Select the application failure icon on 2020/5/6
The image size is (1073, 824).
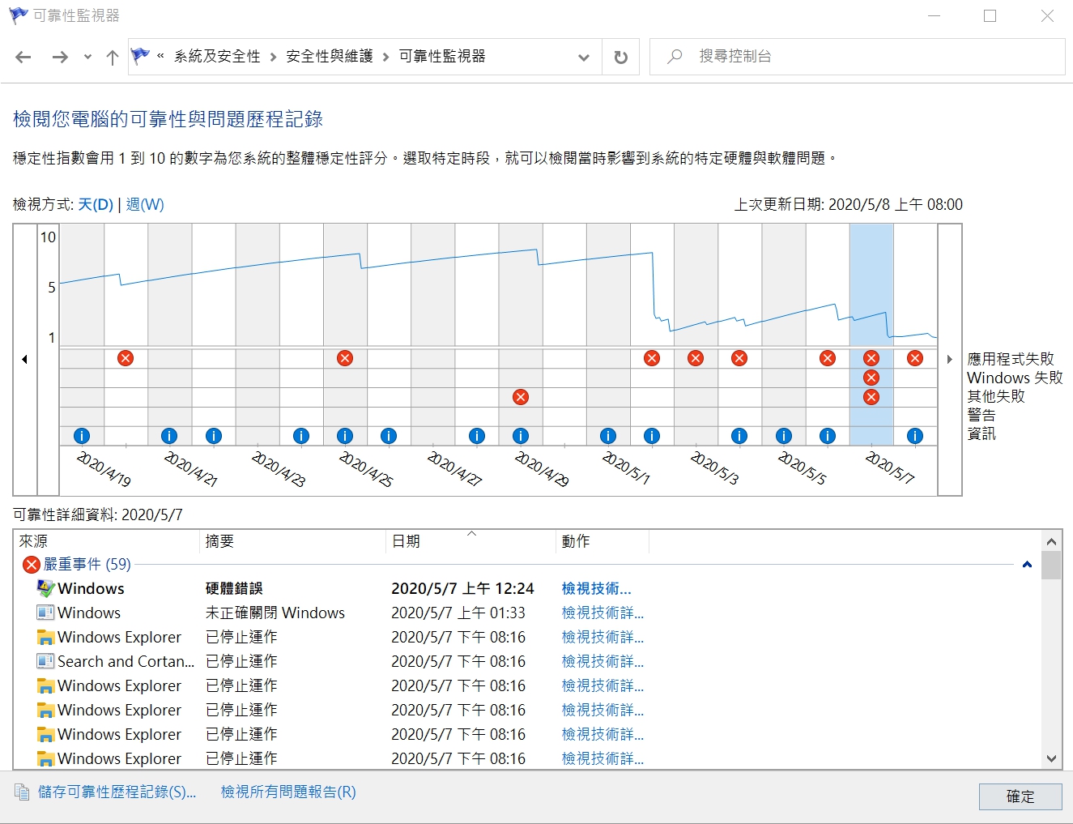click(828, 358)
